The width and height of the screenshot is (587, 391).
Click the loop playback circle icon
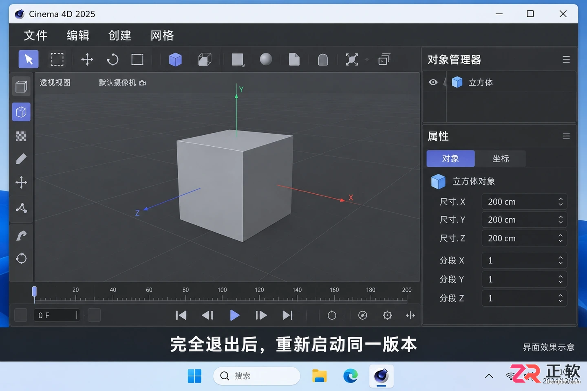(x=332, y=315)
